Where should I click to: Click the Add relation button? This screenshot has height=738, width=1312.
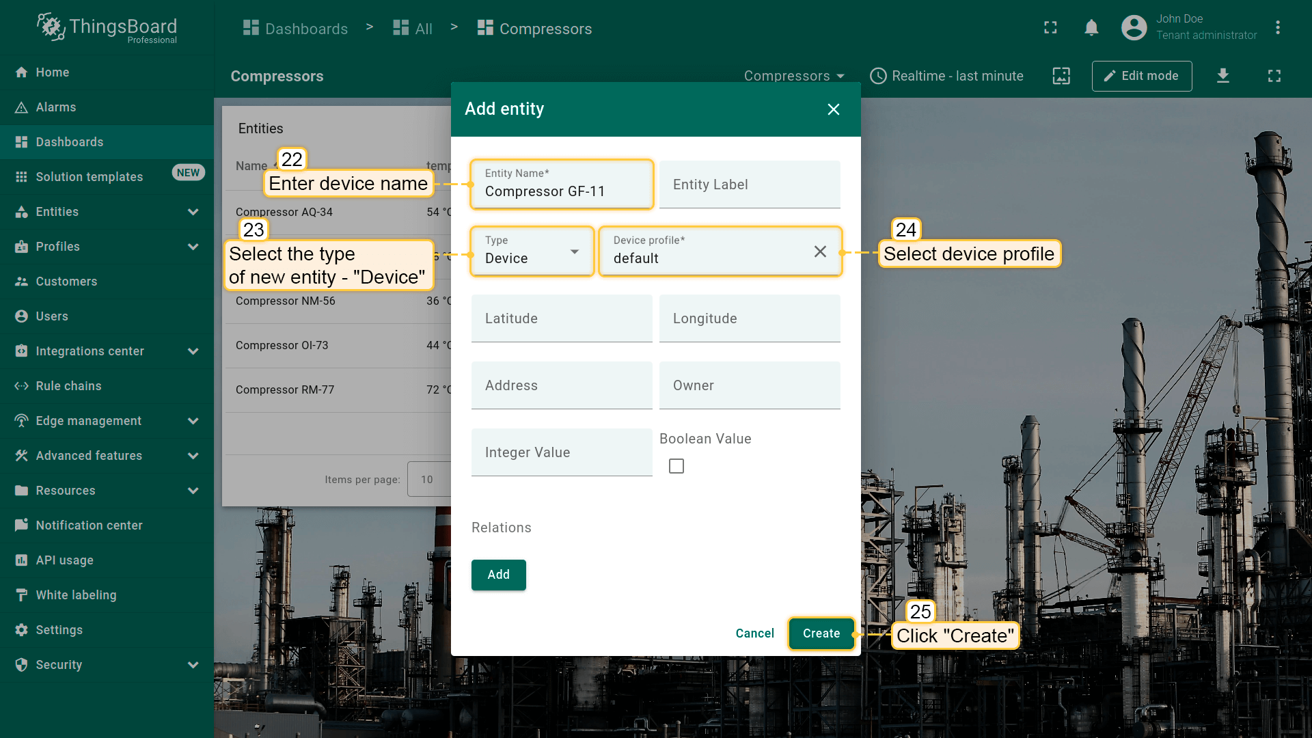[x=498, y=575]
